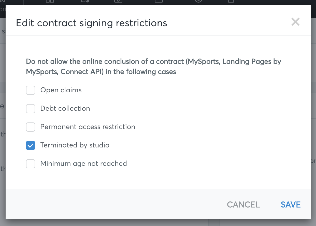Check the Permanent access restriction box

coord(31,127)
